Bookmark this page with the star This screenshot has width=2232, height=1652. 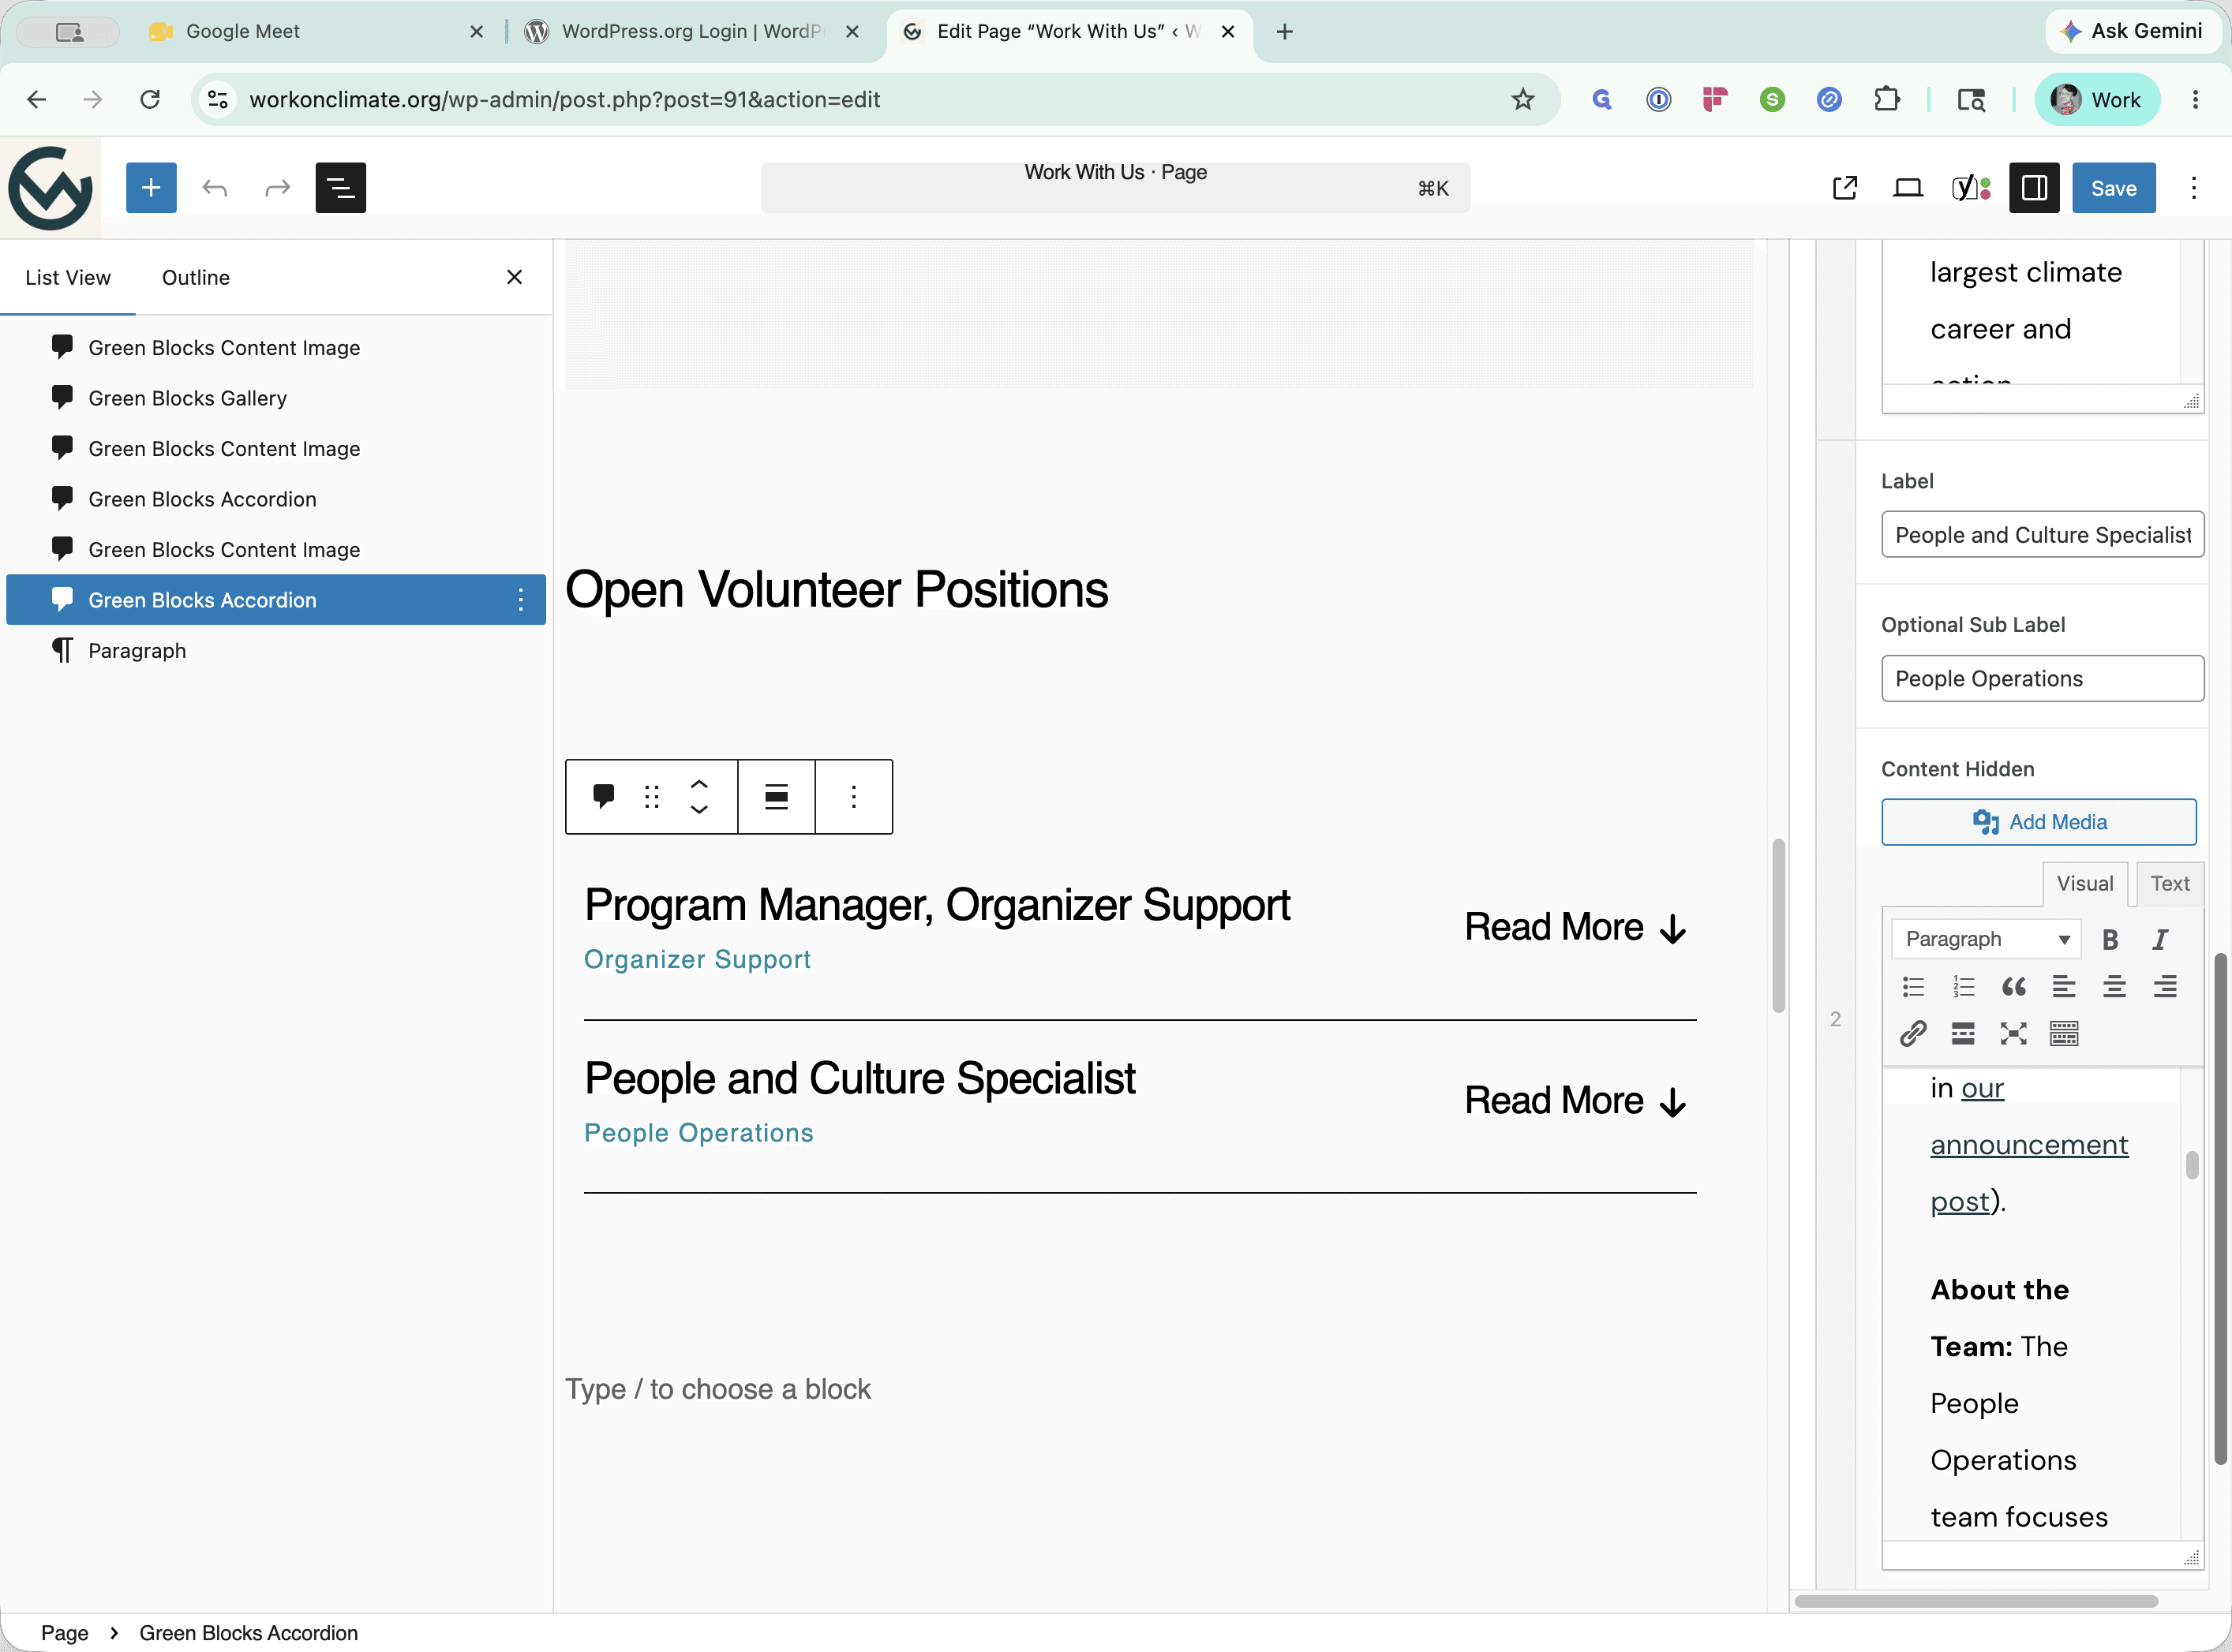pyautogui.click(x=1522, y=99)
